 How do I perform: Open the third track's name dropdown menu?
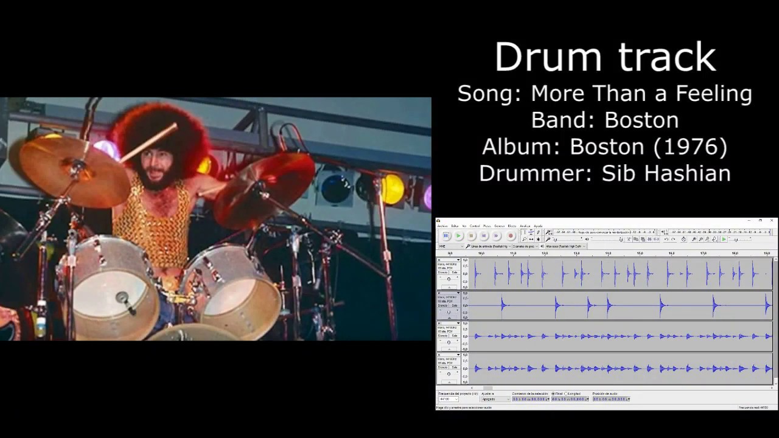452,324
